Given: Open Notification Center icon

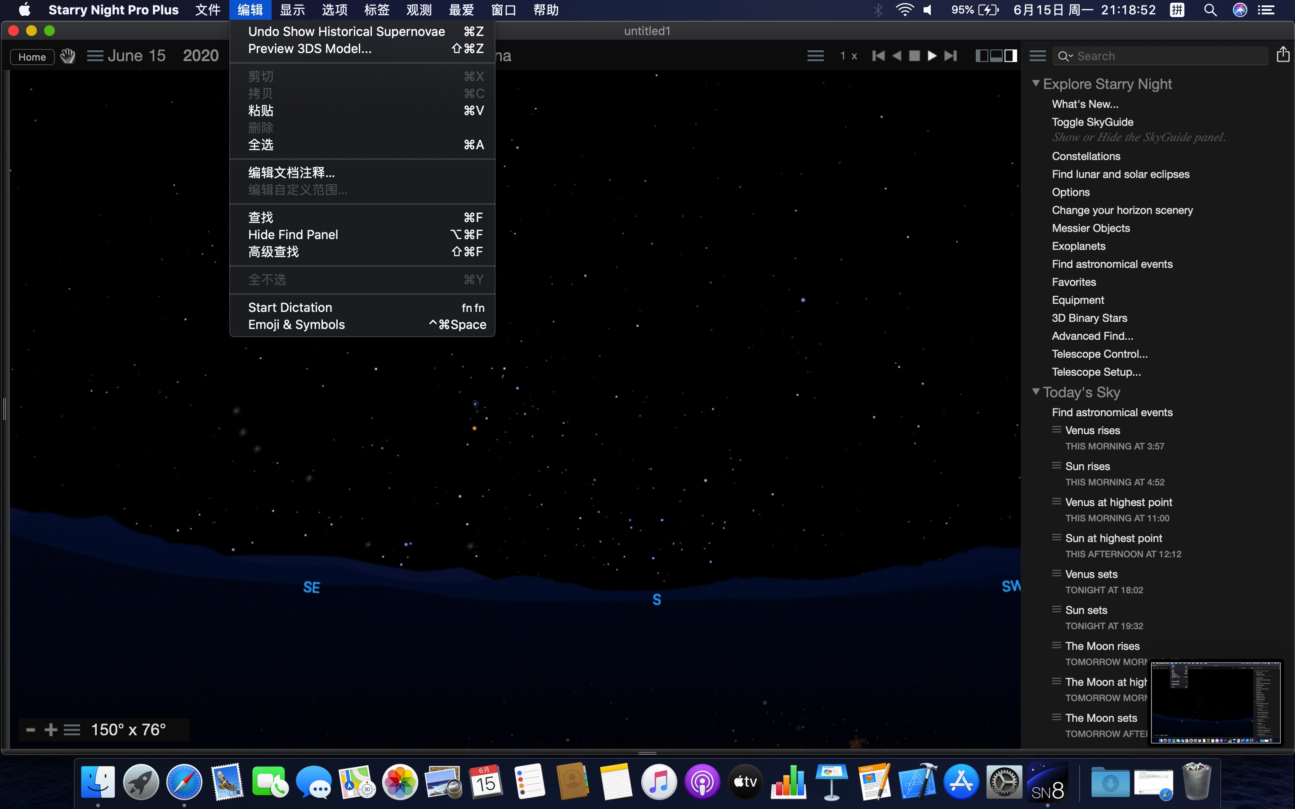Looking at the screenshot, I should tap(1266, 9).
